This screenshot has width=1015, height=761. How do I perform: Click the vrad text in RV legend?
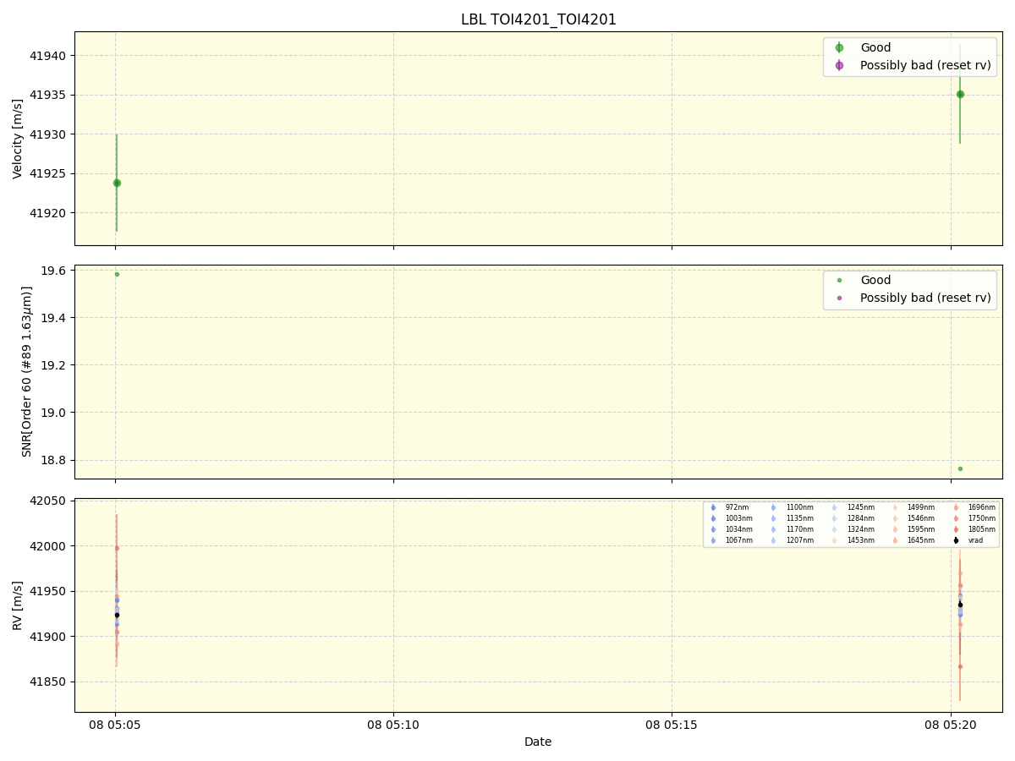tap(975, 540)
